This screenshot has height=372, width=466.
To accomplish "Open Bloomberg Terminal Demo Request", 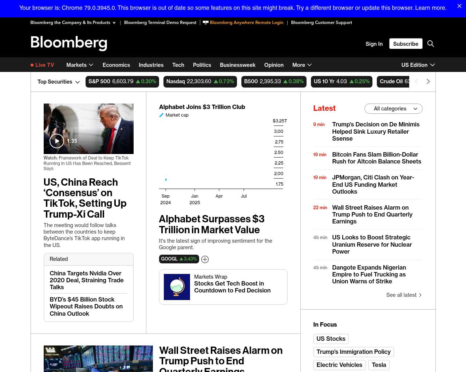I will (x=160, y=23).
